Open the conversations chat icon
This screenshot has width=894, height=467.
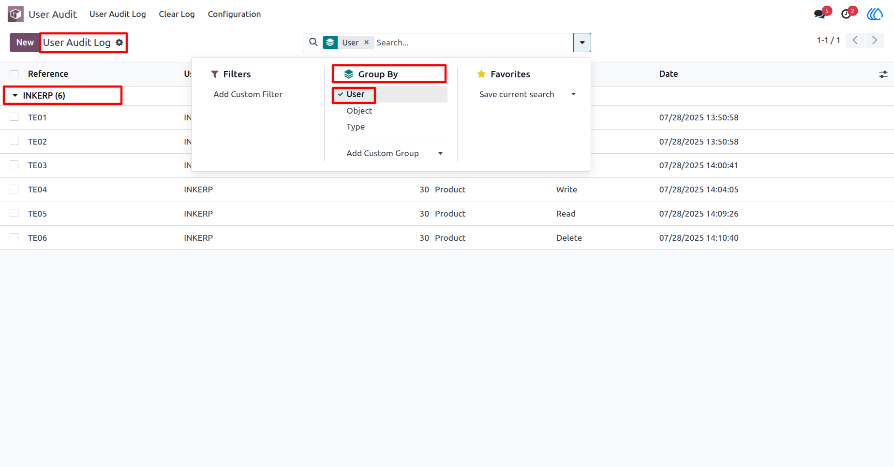click(x=819, y=14)
